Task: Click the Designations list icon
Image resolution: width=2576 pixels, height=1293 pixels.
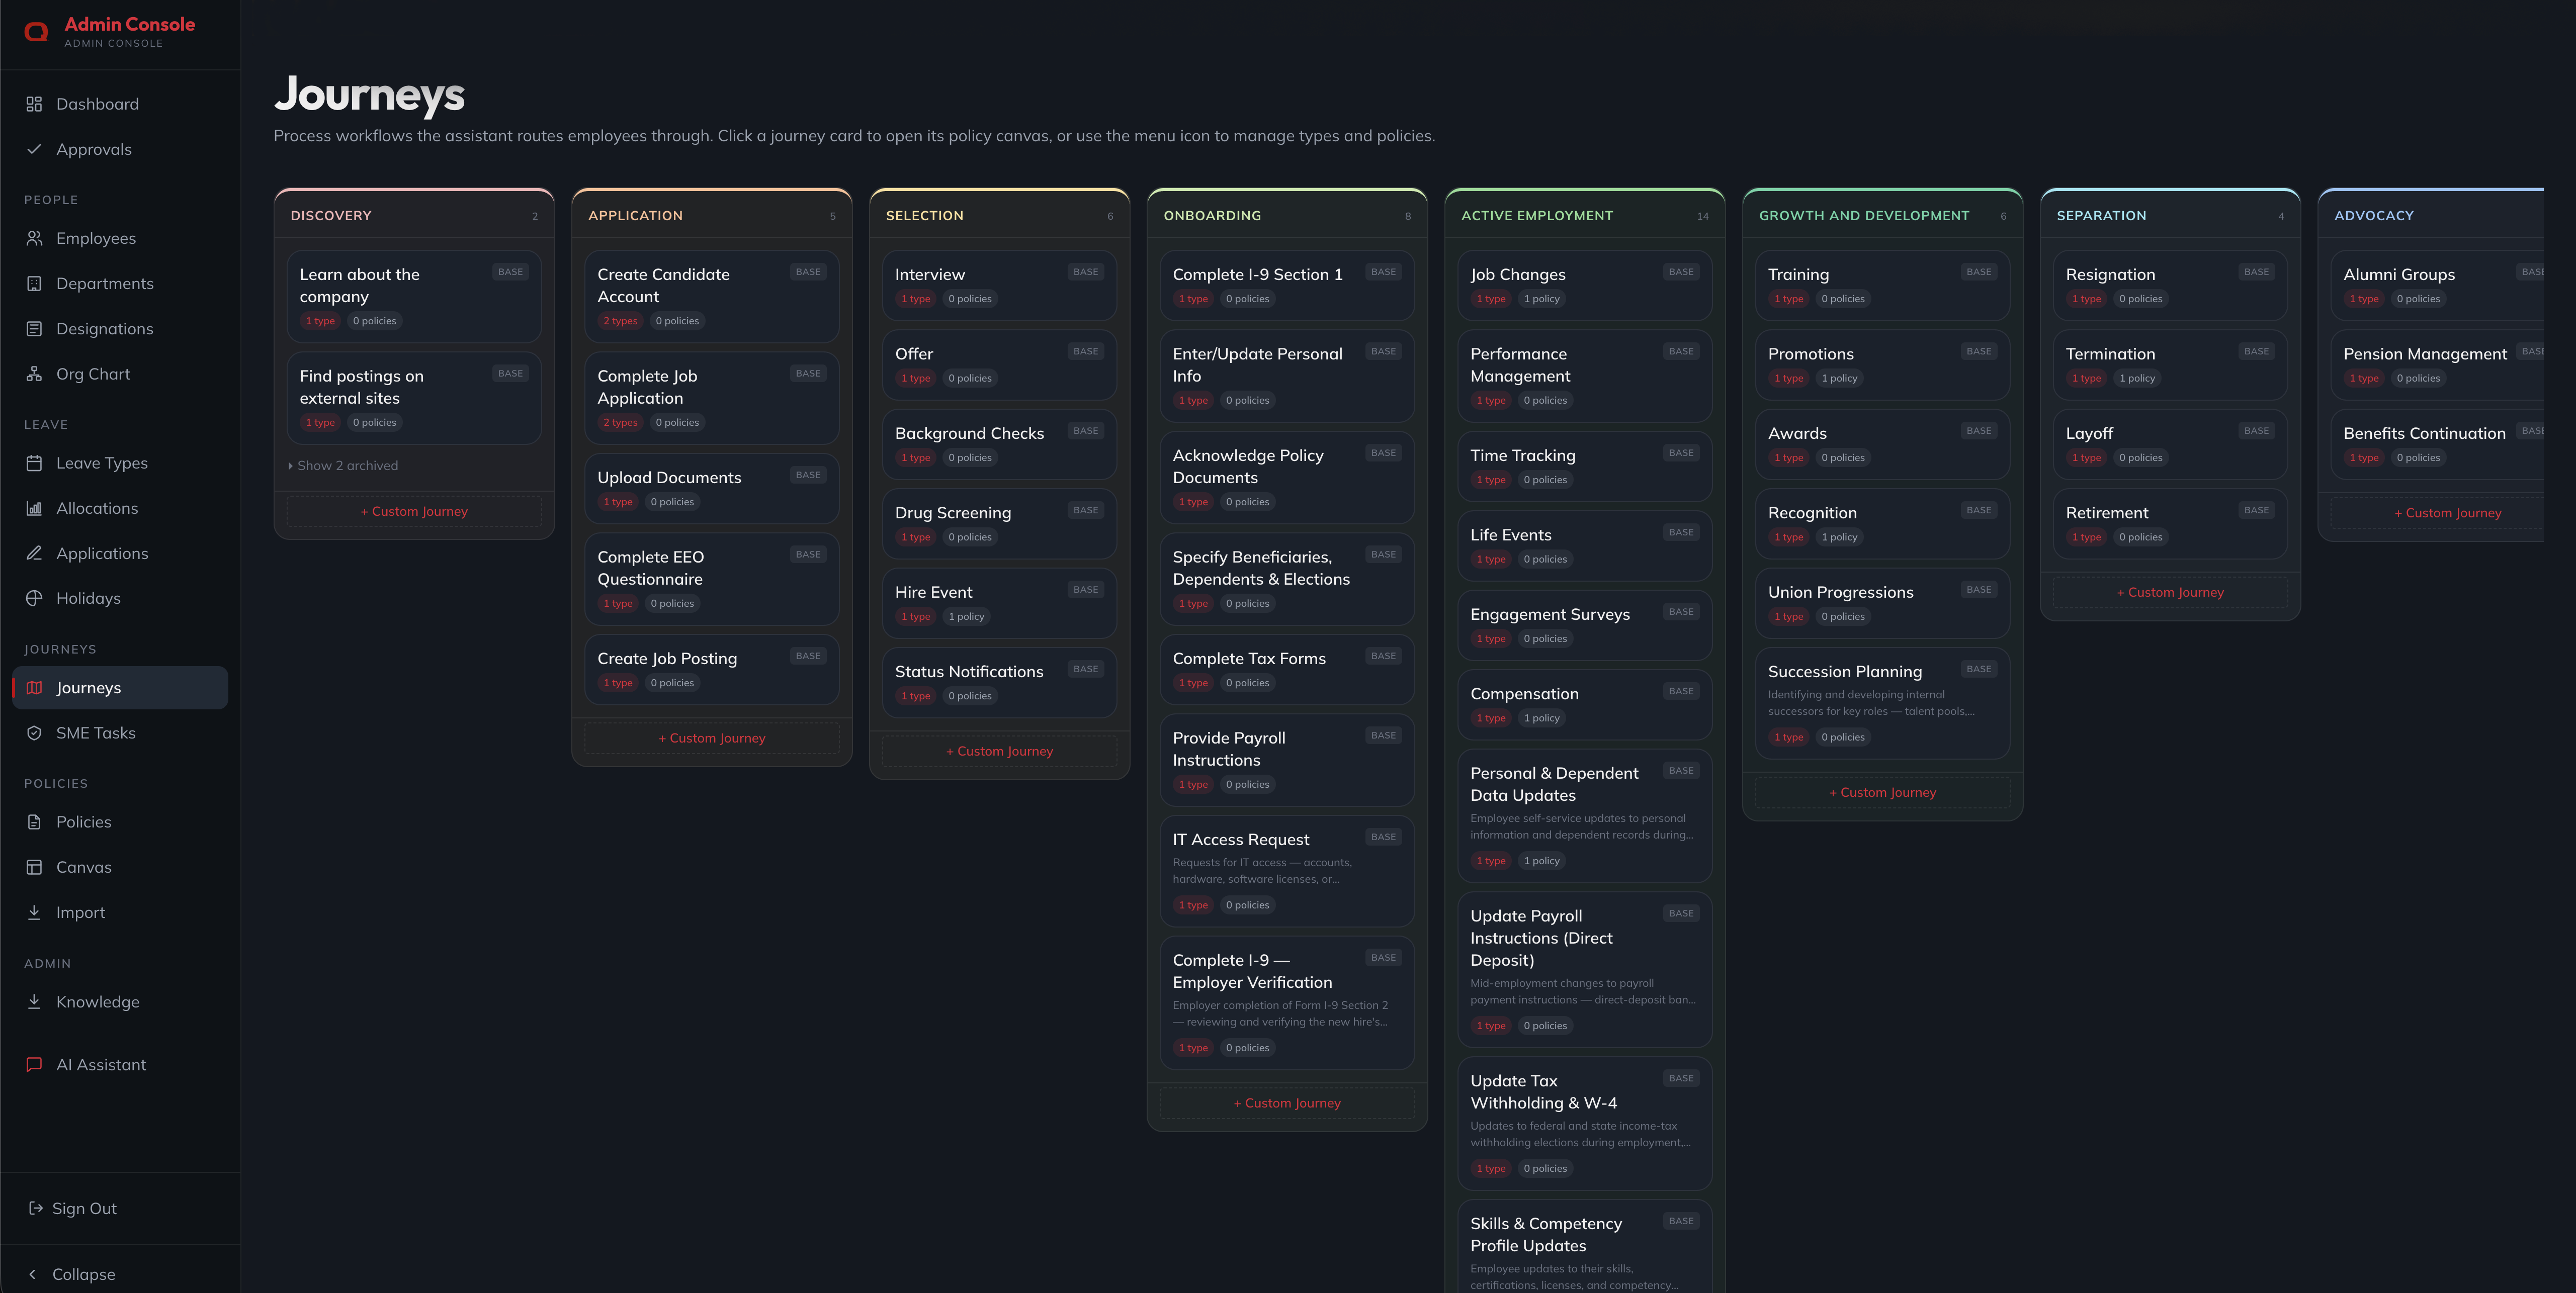Action: 34,329
